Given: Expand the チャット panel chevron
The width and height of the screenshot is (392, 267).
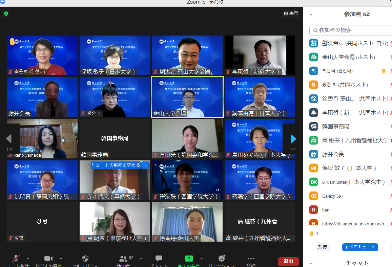Looking at the screenshot, I should tap(311, 263).
